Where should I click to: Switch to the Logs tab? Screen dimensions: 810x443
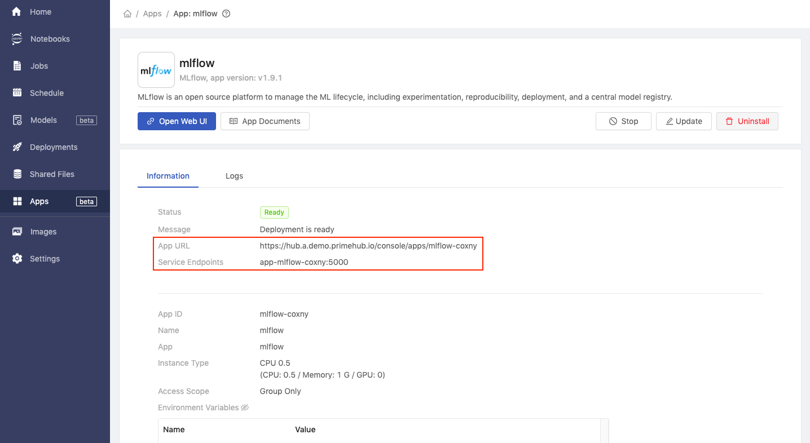pyautogui.click(x=234, y=176)
